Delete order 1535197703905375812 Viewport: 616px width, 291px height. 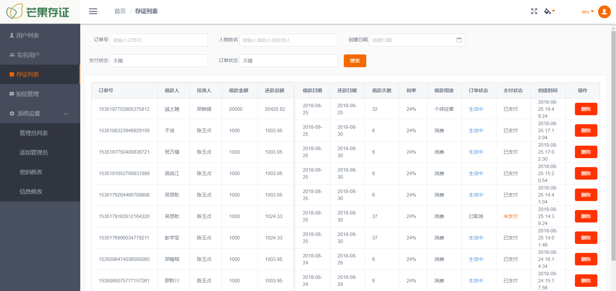(586, 109)
